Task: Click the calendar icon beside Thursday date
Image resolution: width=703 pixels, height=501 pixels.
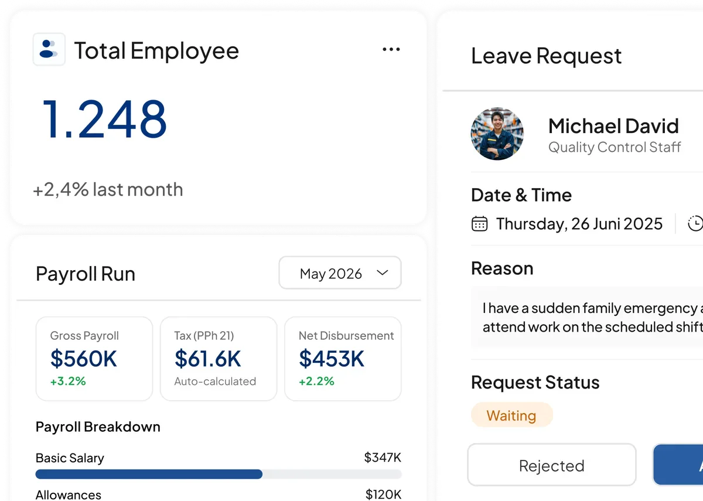Action: pyautogui.click(x=479, y=224)
